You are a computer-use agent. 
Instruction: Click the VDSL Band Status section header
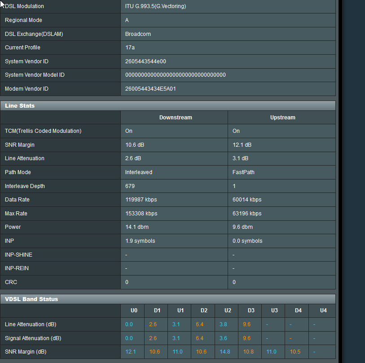pos(31,299)
